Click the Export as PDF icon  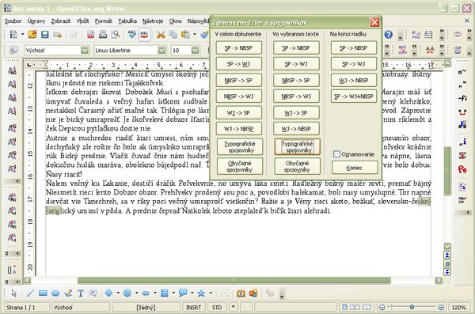(x=90, y=34)
